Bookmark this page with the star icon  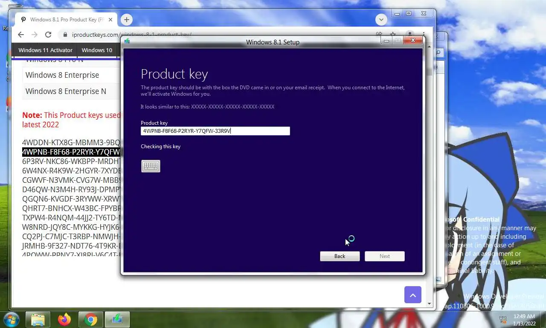(x=393, y=34)
